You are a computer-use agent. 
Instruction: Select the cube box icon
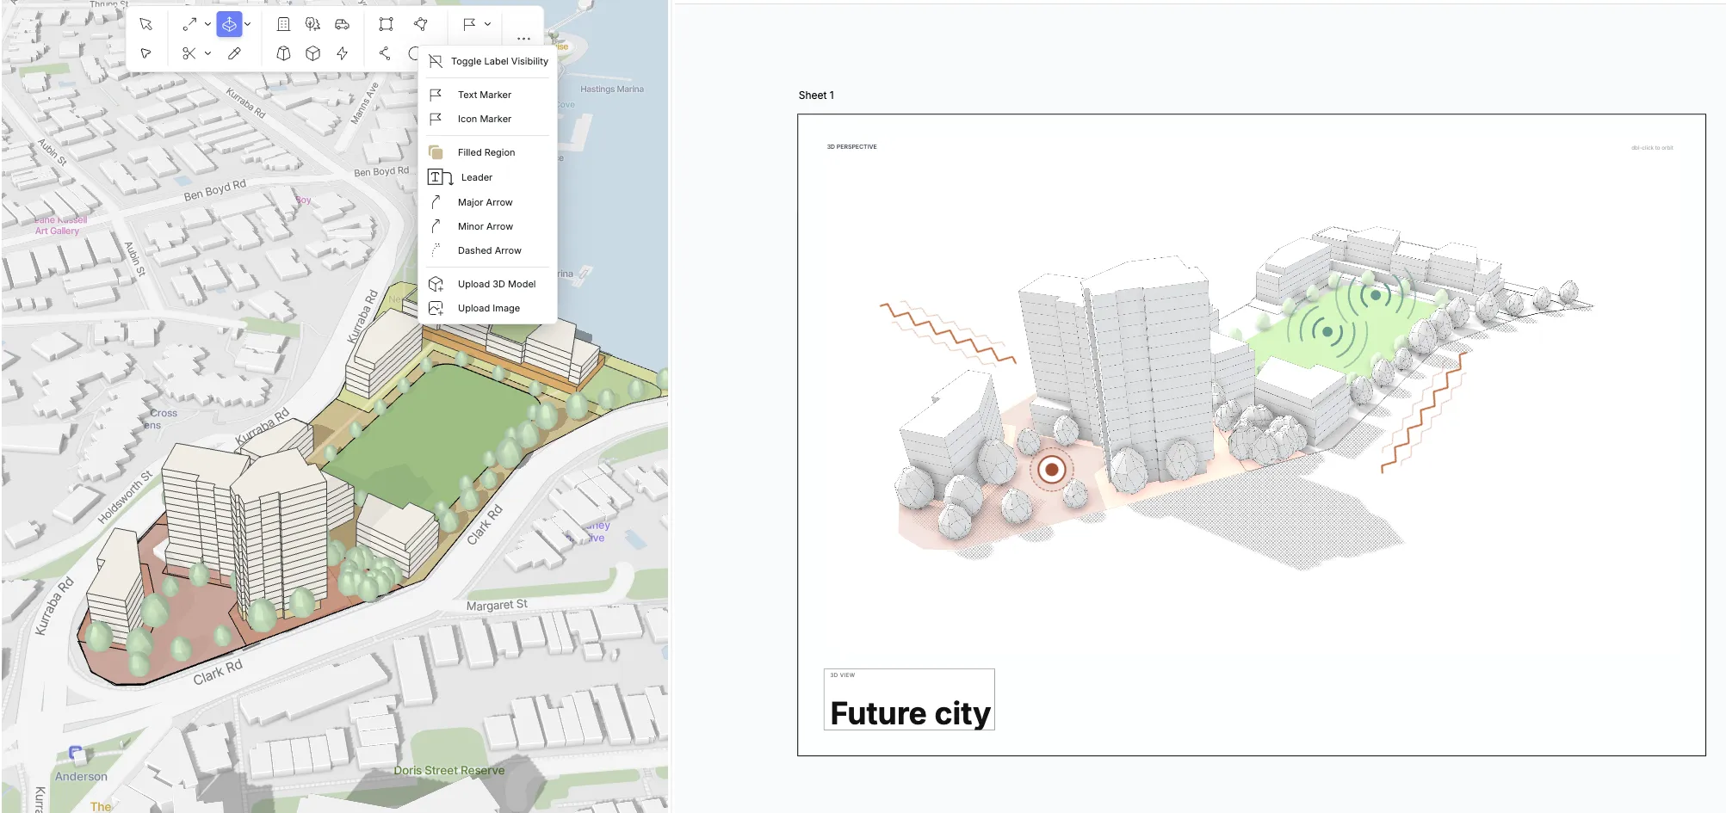312,53
